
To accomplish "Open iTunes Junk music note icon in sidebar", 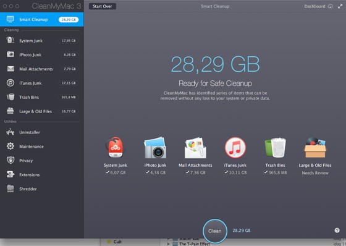I will point(11,83).
